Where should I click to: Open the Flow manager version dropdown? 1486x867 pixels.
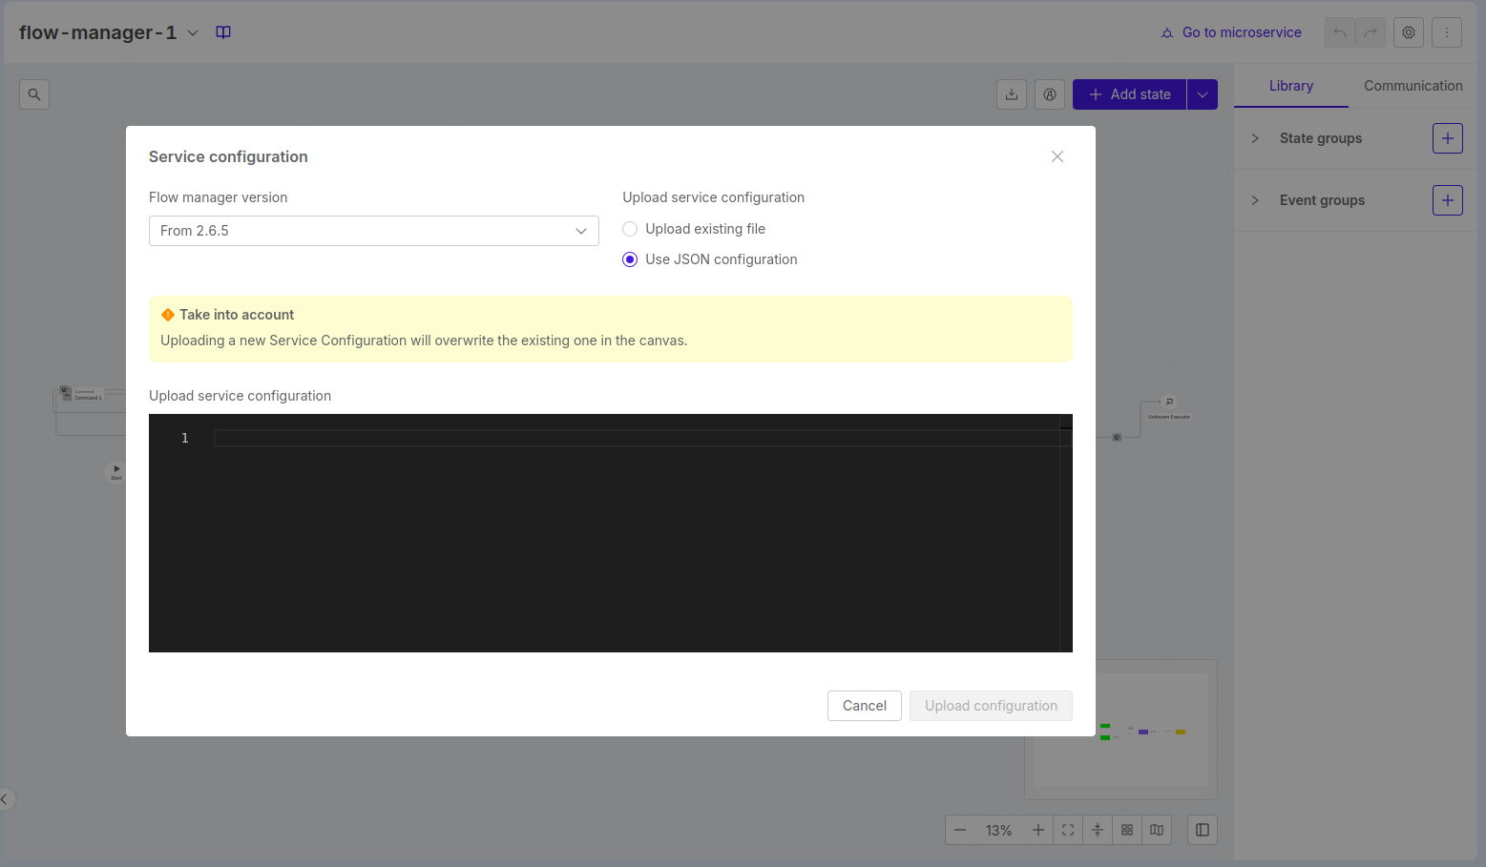pos(373,231)
